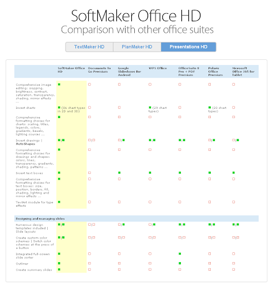Screen dimensions: 273x288
Task: Click empty red box for Documents To Go image editing
Action: pos(89,85)
